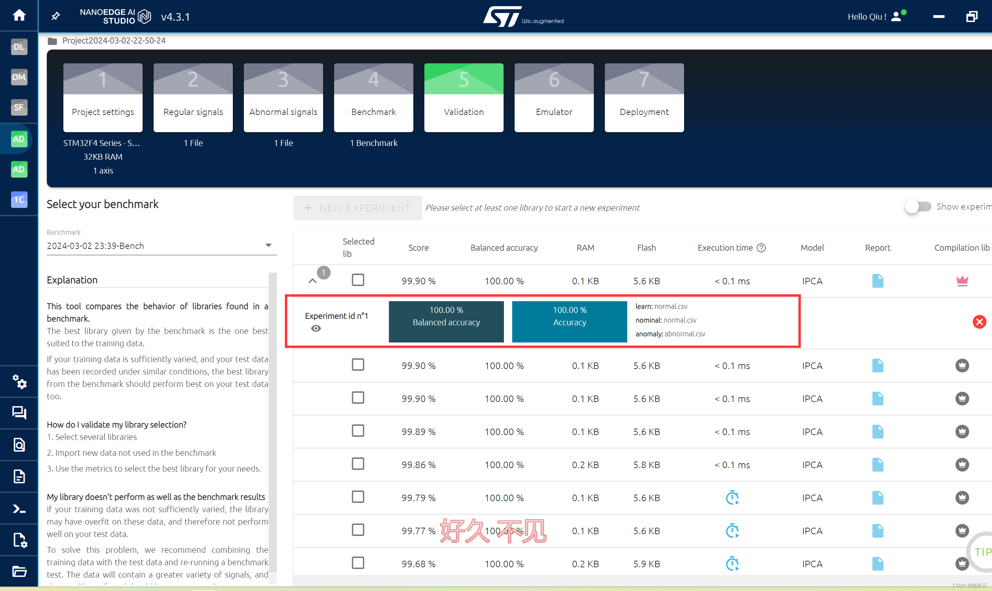992x591 pixels.
Task: Click the red delete experiment button
Action: 979,322
